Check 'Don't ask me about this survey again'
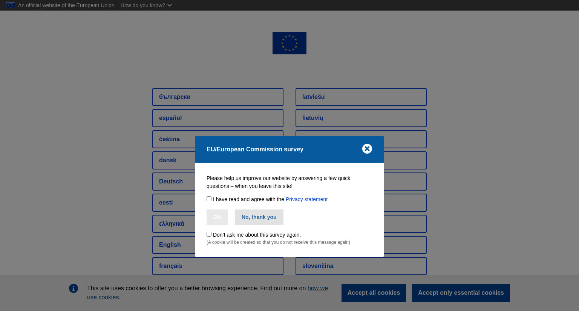Viewport: 579px width, 311px height. point(209,234)
